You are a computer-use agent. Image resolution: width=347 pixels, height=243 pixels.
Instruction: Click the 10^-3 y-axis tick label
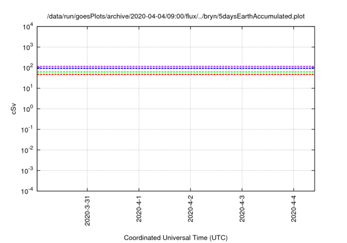27,171
